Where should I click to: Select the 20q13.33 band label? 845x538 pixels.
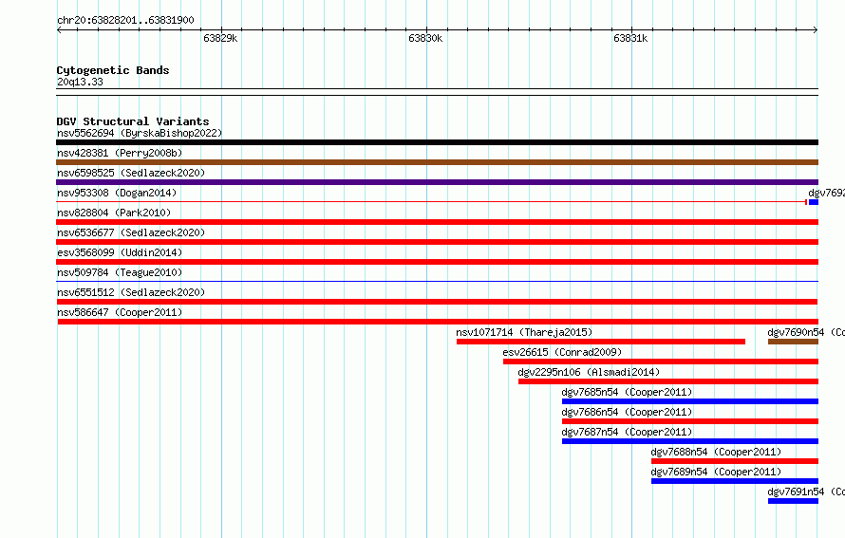pyautogui.click(x=80, y=82)
